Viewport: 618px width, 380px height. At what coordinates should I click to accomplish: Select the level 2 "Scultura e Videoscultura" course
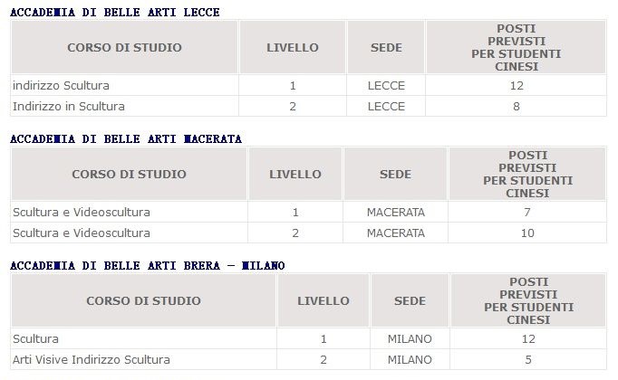pos(82,233)
